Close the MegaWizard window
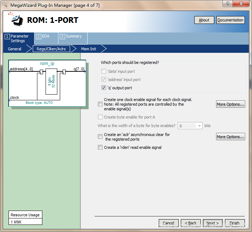Image resolution: width=252 pixels, height=232 pixels. 241,4
